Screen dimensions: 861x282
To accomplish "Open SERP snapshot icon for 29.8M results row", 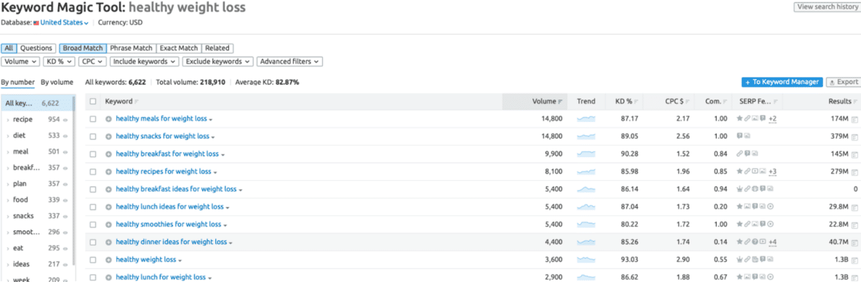I will coord(854,207).
